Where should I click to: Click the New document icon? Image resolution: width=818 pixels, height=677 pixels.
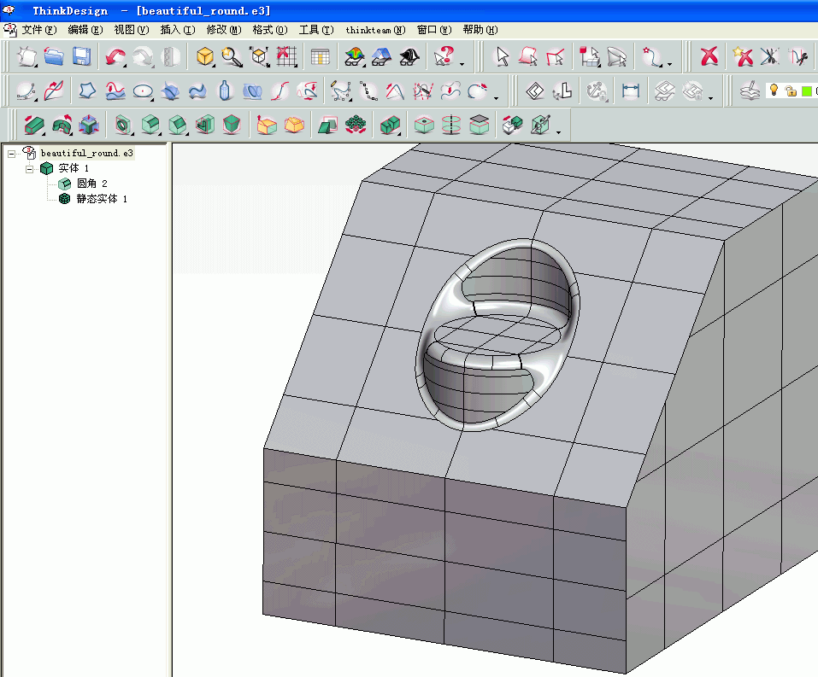[26, 56]
